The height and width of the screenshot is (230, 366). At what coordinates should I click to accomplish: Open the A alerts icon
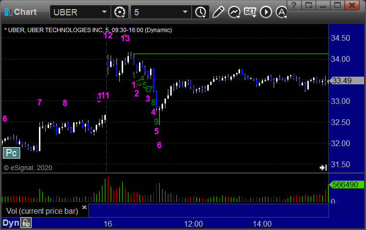click(281, 12)
